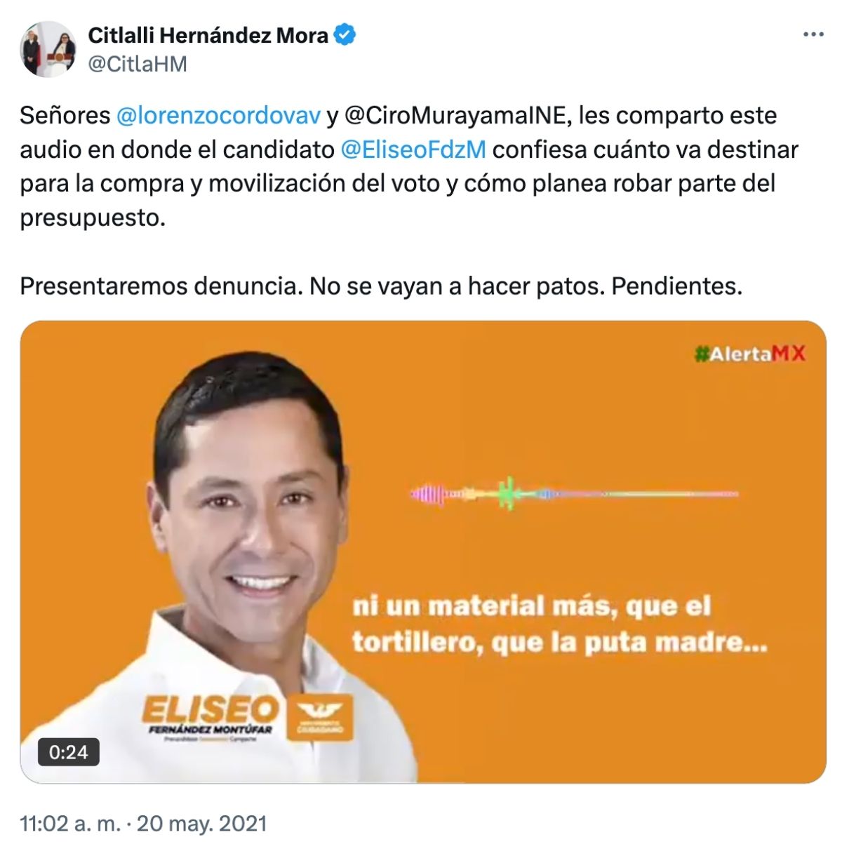
Task: Click the Fernández Montúfar subtitle under ELISEO
Action: [x=210, y=730]
